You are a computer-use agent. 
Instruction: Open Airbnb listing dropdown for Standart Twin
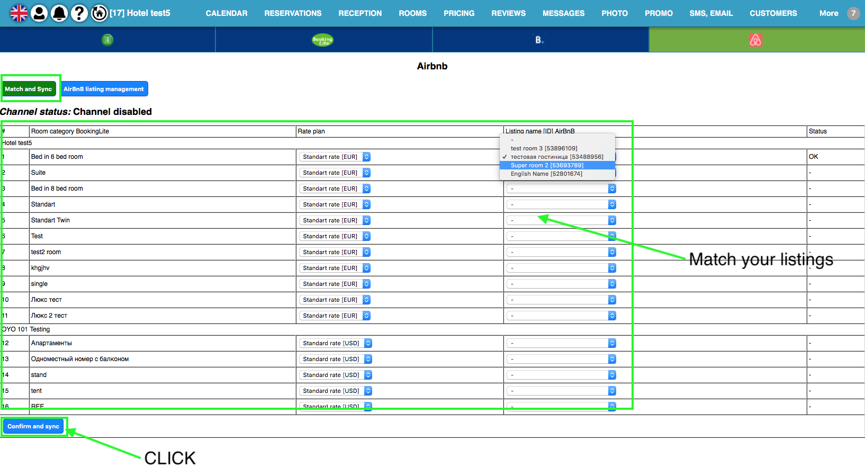[561, 220]
